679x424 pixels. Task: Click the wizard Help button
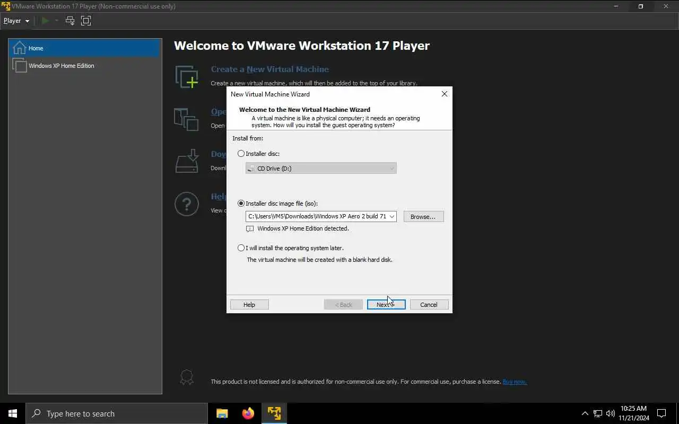249,305
